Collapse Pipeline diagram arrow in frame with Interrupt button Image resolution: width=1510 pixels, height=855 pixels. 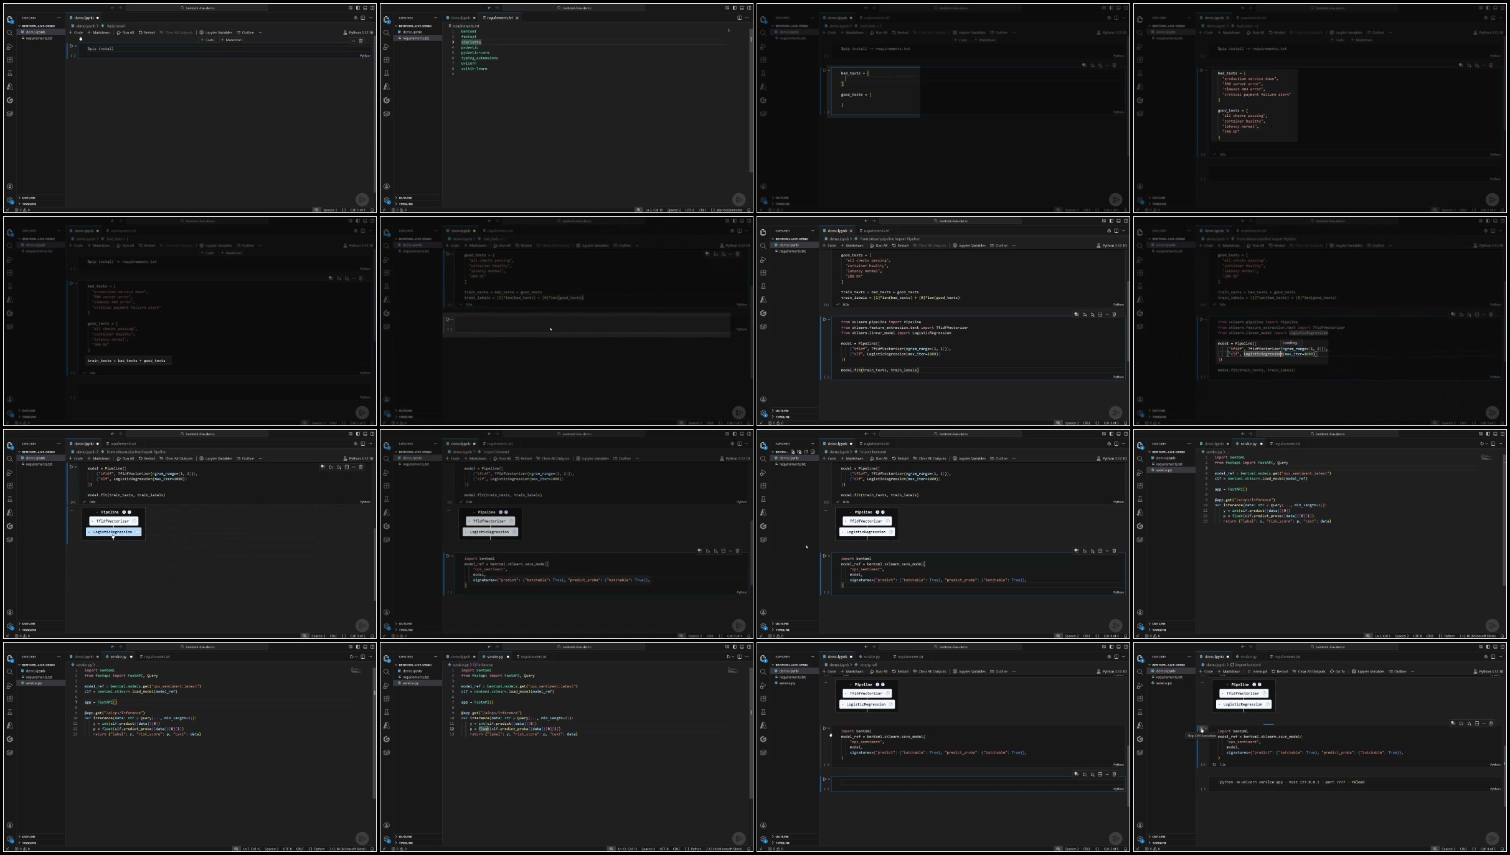coord(1227,684)
